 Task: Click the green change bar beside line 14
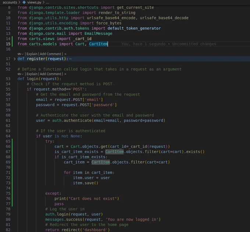(12, 39)
